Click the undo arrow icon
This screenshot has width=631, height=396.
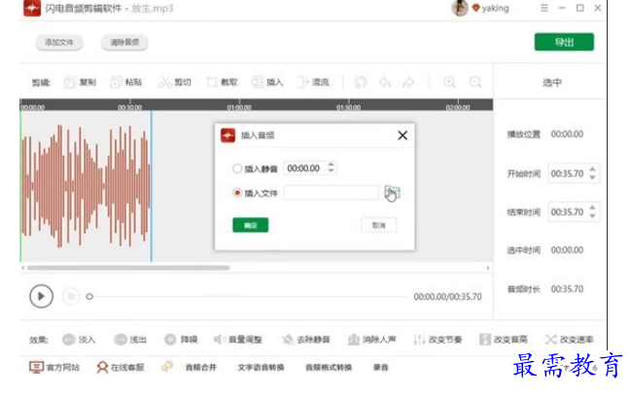(385, 82)
